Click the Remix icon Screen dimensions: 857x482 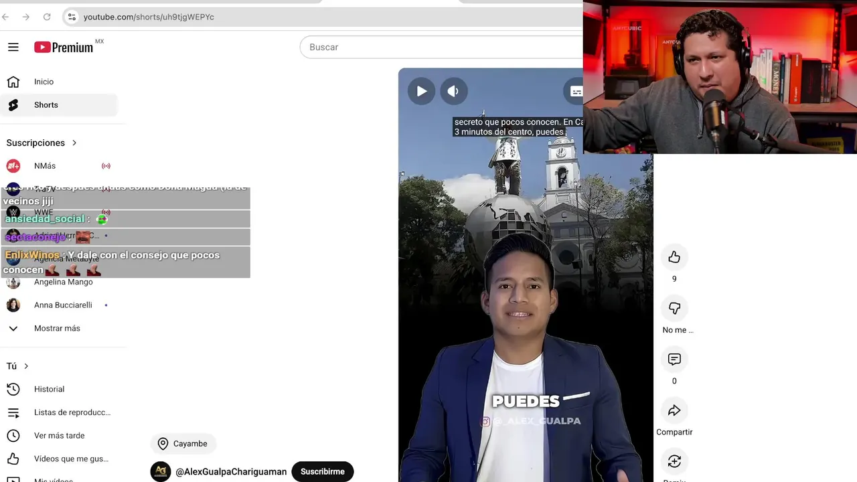(674, 462)
